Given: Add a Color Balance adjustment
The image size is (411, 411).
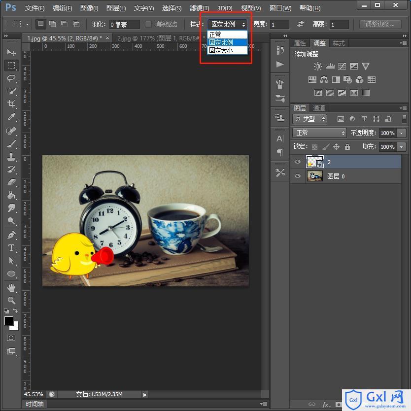Looking at the screenshot, I should point(324,79).
